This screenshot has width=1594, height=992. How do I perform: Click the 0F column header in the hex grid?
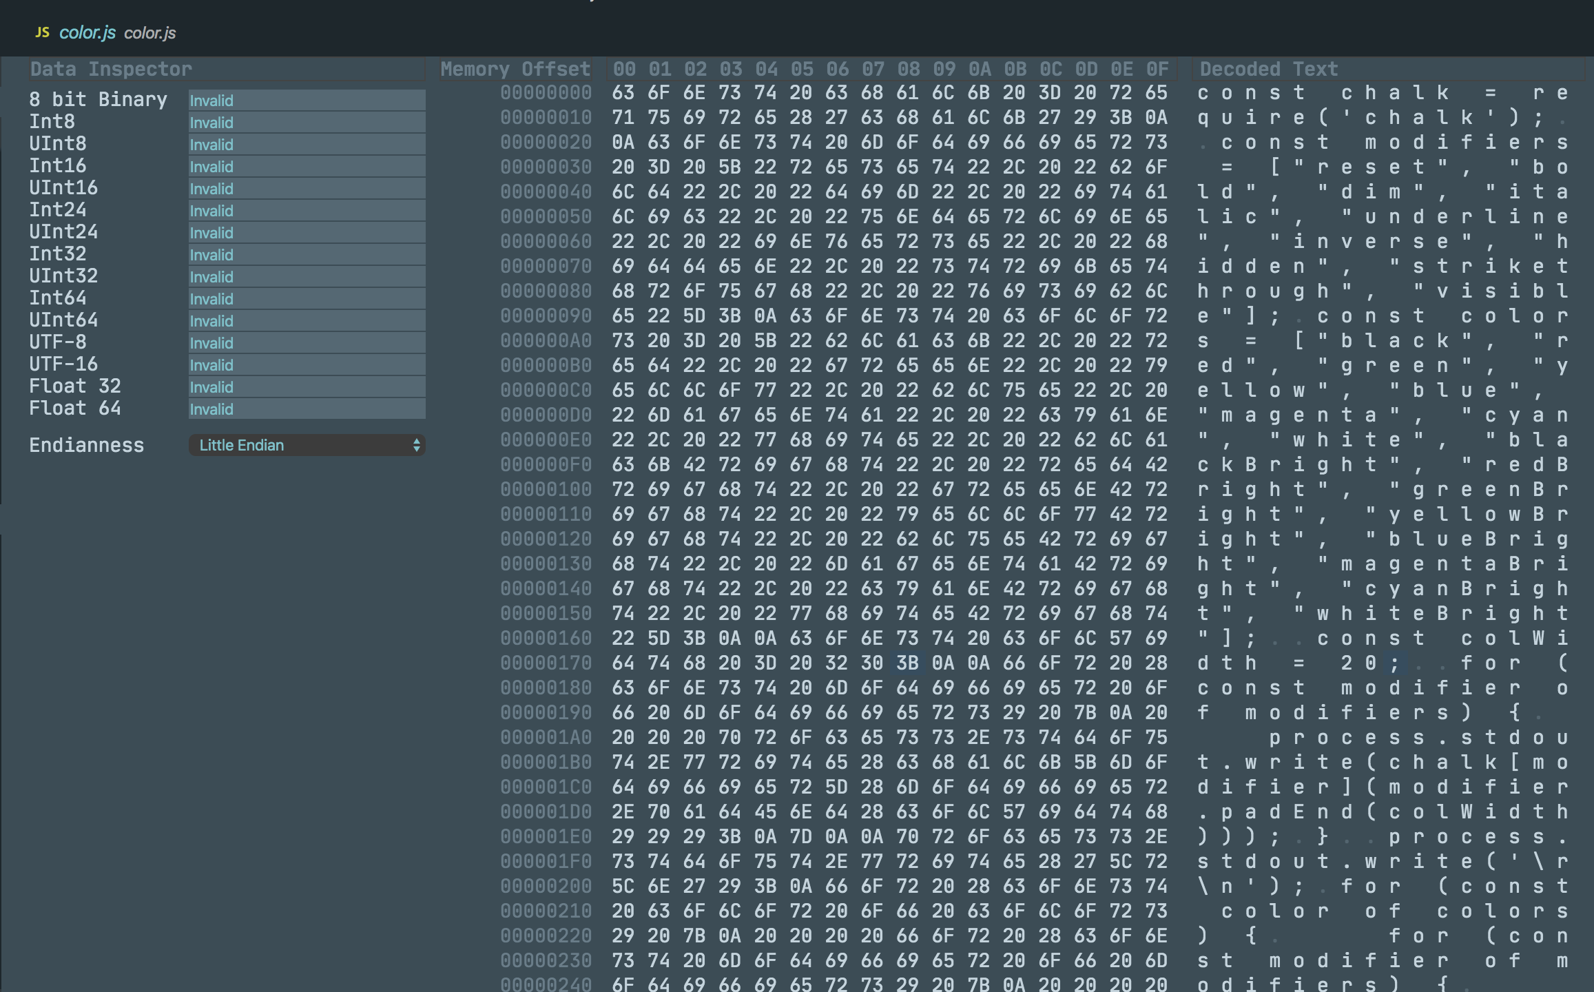[x=1157, y=68]
